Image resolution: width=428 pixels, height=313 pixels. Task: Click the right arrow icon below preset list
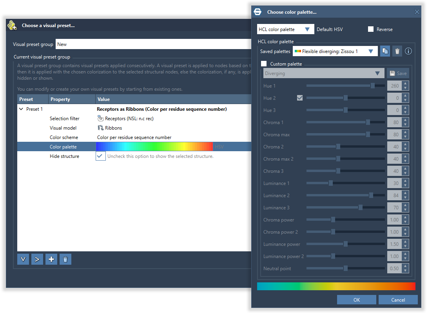click(37, 259)
